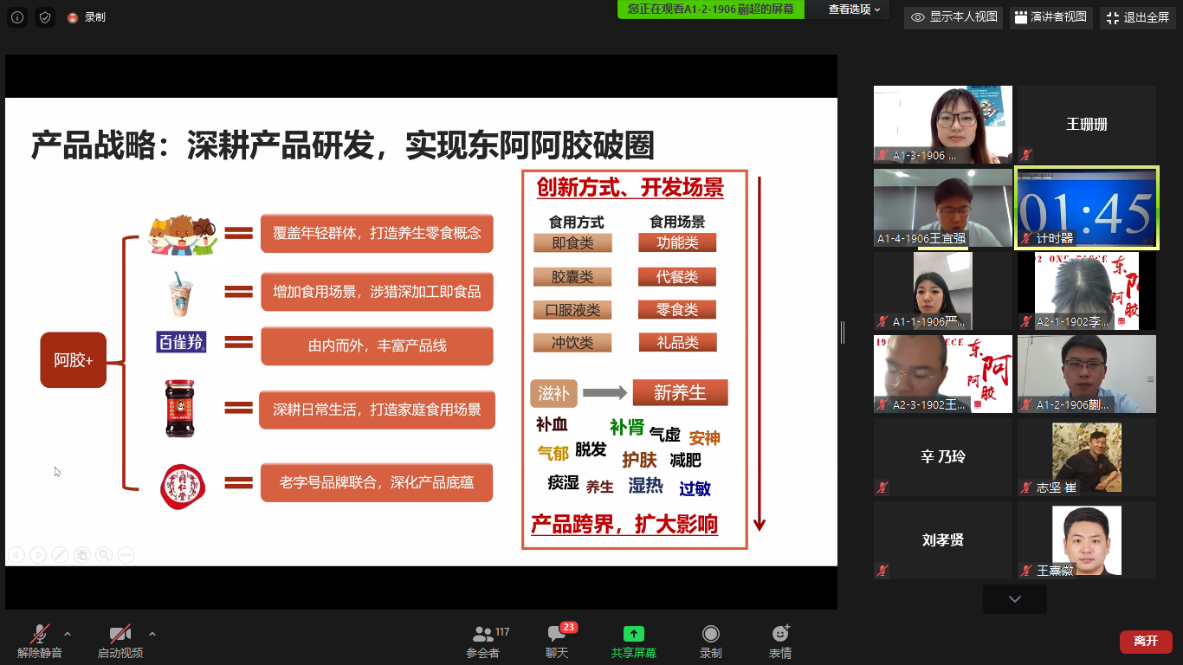Click the divider handle beside video panel
Viewport: 1183px width, 665px height.
pyautogui.click(x=842, y=332)
